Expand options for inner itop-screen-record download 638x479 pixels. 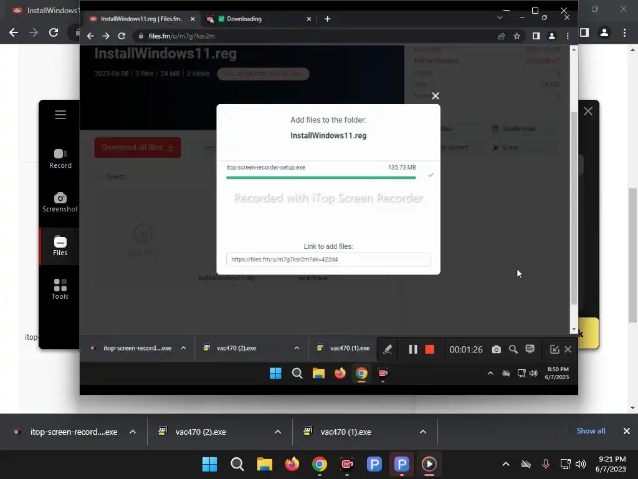pos(184,348)
